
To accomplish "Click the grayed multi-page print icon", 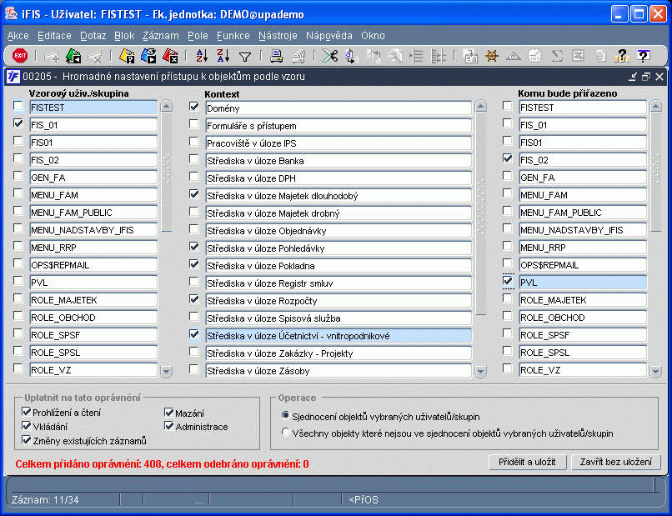I will coord(298,56).
